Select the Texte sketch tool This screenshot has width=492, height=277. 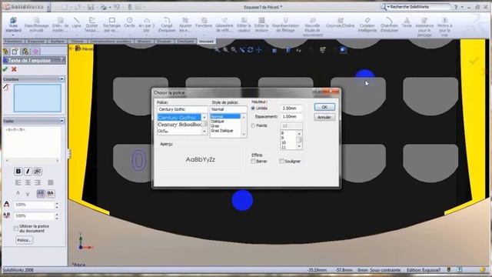point(407,22)
